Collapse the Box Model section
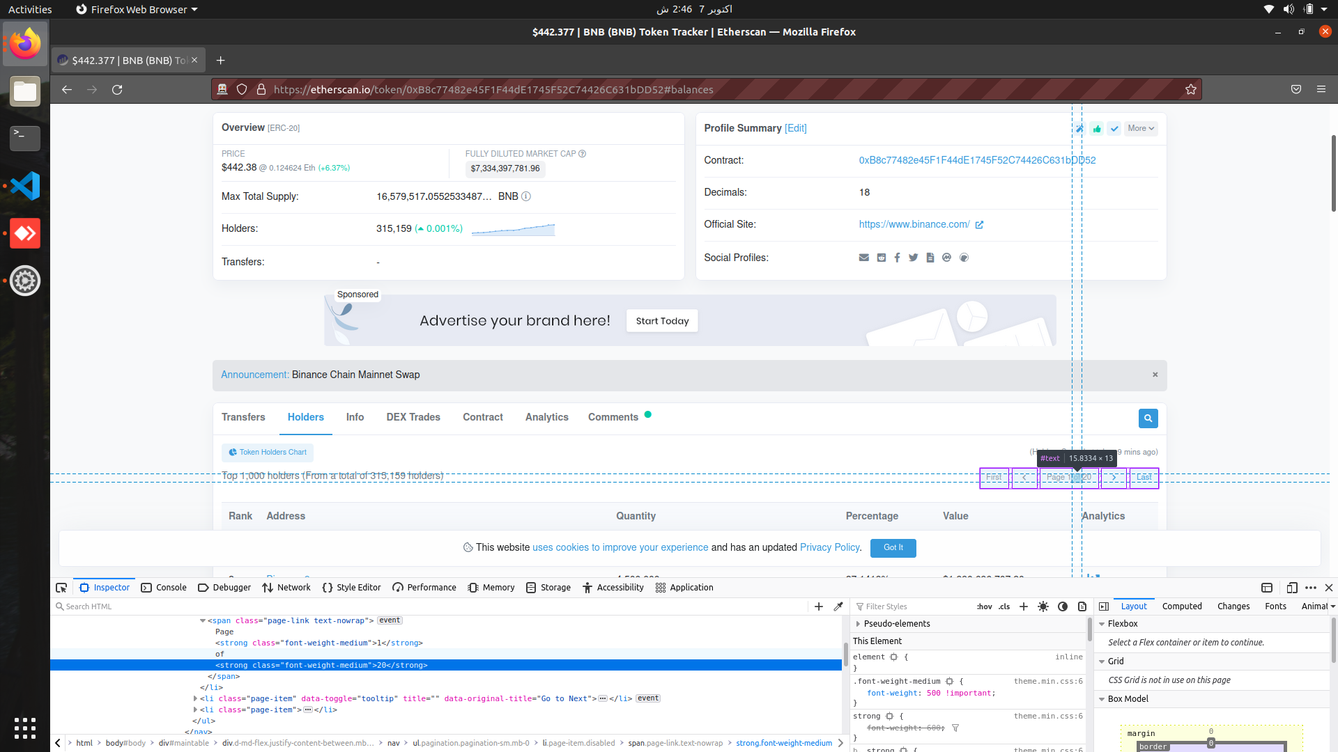The width and height of the screenshot is (1338, 752). (1102, 699)
